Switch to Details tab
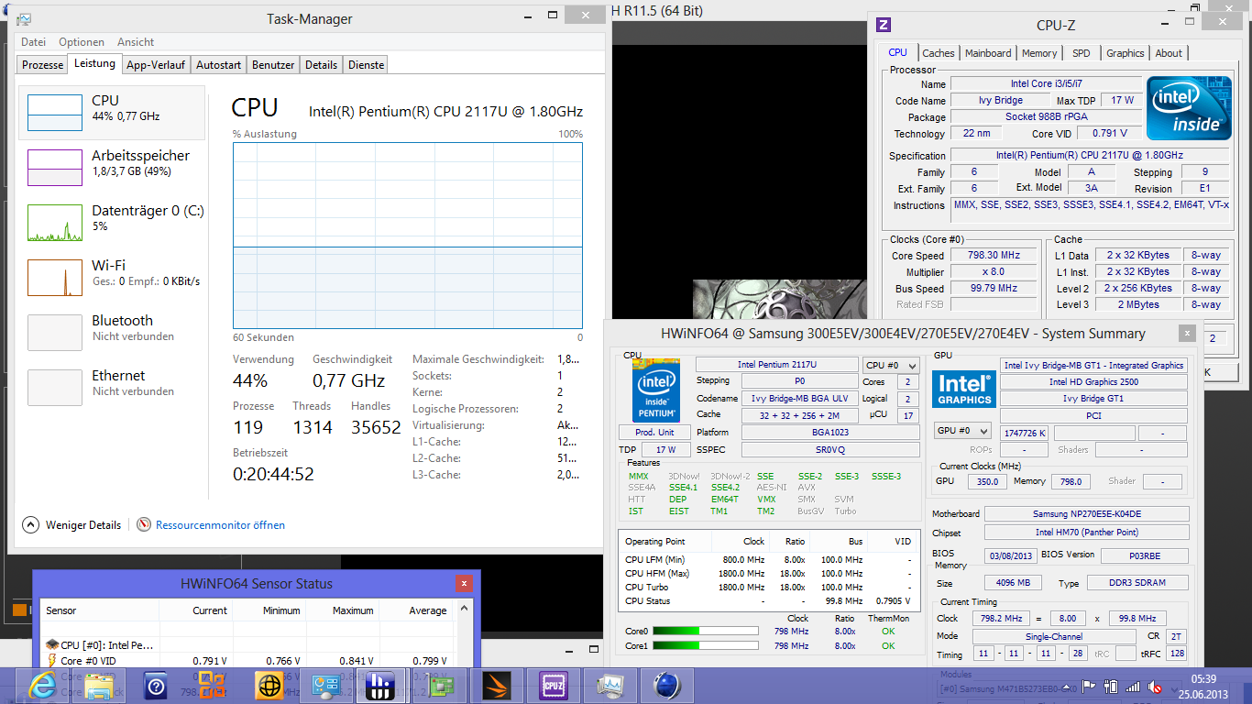The width and height of the screenshot is (1252, 704). click(321, 65)
